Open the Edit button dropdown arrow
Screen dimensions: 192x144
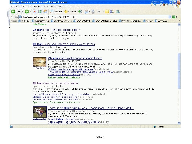(103, 11)
